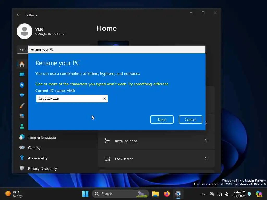Launch Firefox from the taskbar

click(x=167, y=194)
